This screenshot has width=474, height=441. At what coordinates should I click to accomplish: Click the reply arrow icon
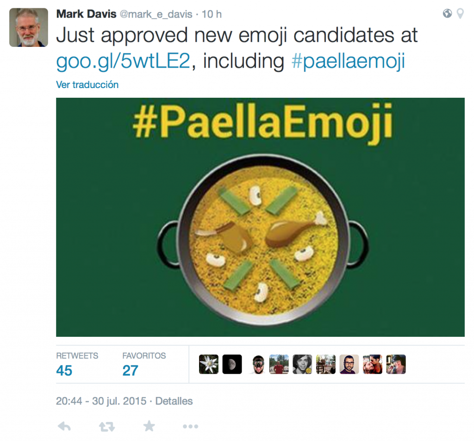coord(64,426)
